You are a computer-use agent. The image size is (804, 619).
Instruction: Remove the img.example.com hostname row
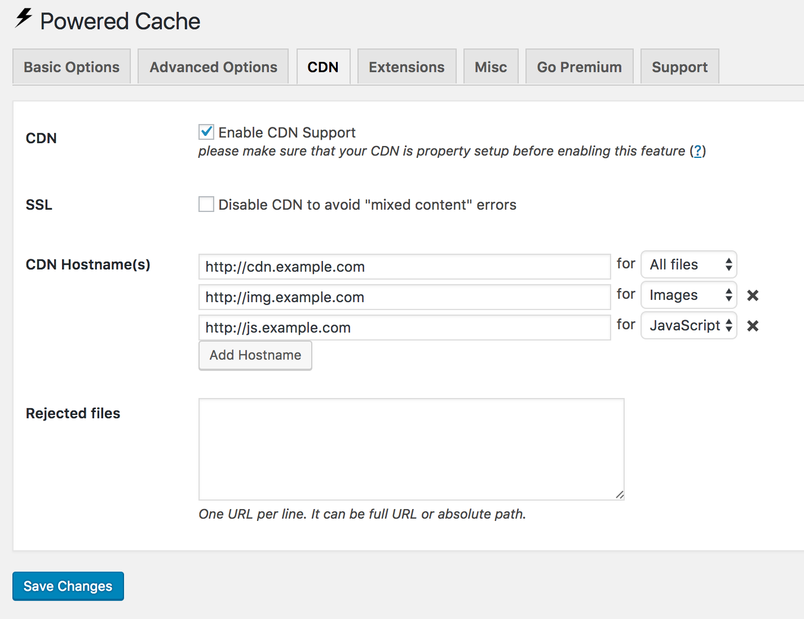pyautogui.click(x=753, y=295)
